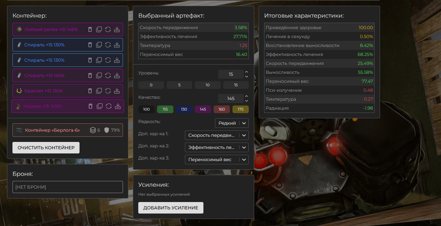The width and height of the screenshot is (441, 226).
Task: Choose the green 115 quality swatch
Action: (x=165, y=109)
